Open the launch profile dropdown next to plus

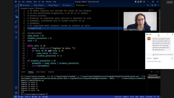153,72
